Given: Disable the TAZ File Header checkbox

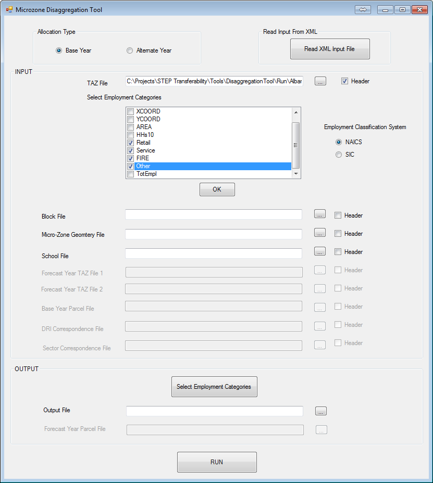Looking at the screenshot, I should 344,81.
